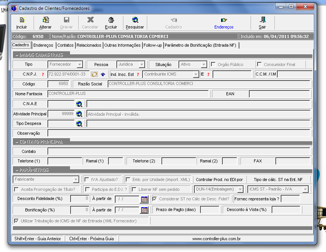Toggle Emb. por Unidade (import. XML) checkbox
This screenshot has width=326, height=252.
pos(128,180)
